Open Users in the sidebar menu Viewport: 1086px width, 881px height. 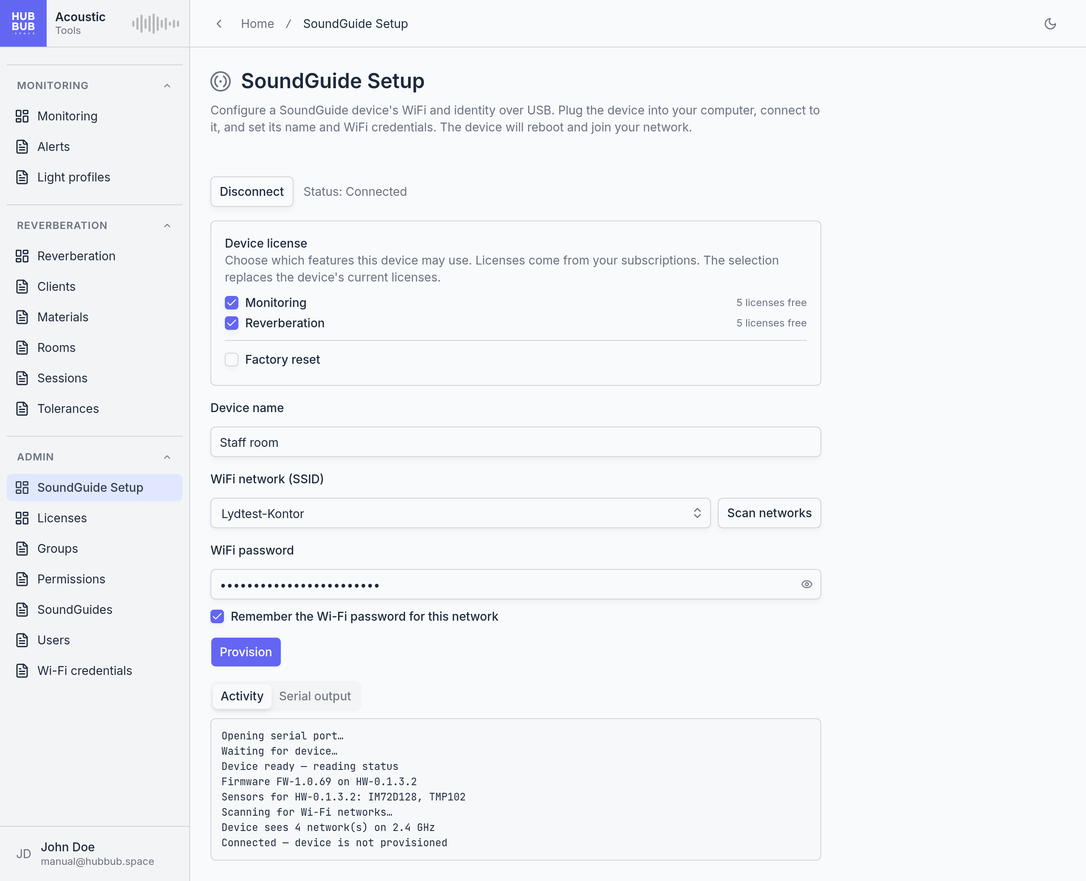click(95, 640)
